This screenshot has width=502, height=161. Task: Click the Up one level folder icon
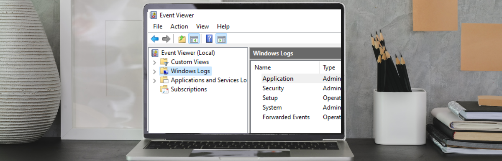point(182,39)
